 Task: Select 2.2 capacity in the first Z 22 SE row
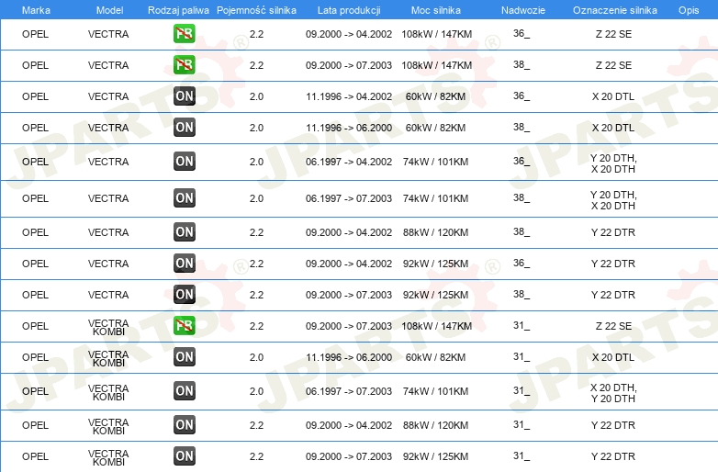256,34
